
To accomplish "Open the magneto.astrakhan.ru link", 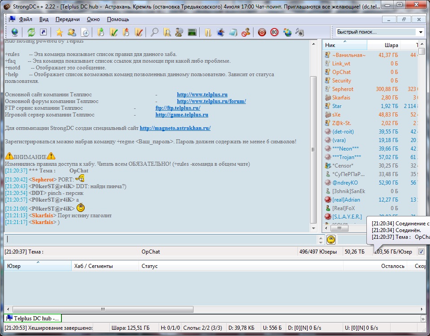I will [x=175, y=128].
